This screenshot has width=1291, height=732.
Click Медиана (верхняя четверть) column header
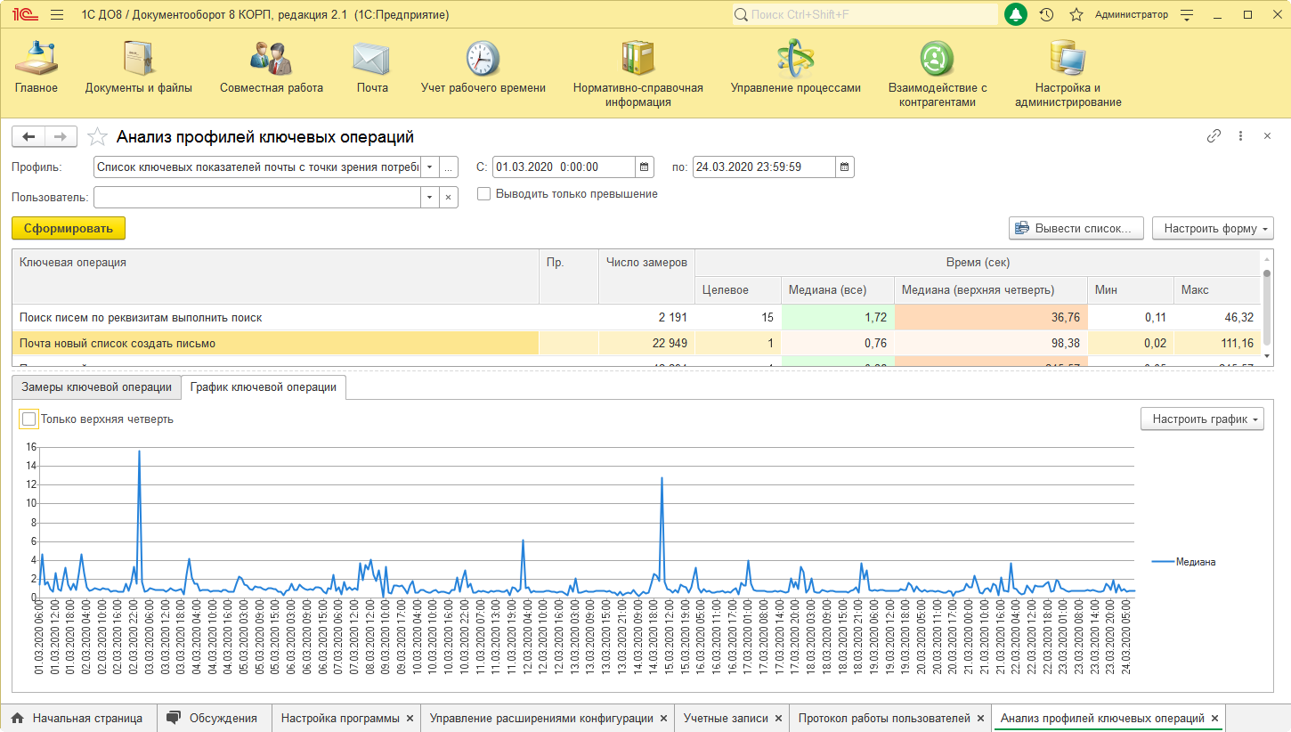[991, 290]
